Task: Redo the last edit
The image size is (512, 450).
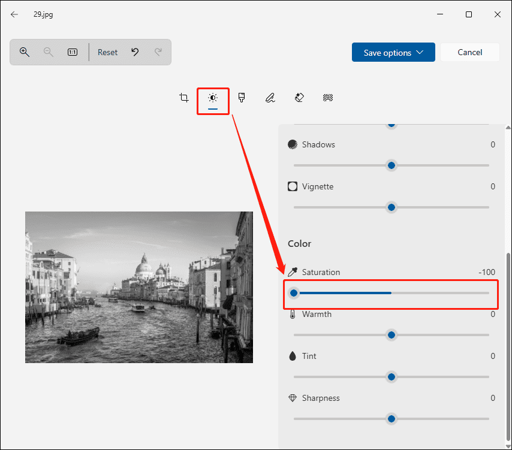Action: (x=158, y=52)
